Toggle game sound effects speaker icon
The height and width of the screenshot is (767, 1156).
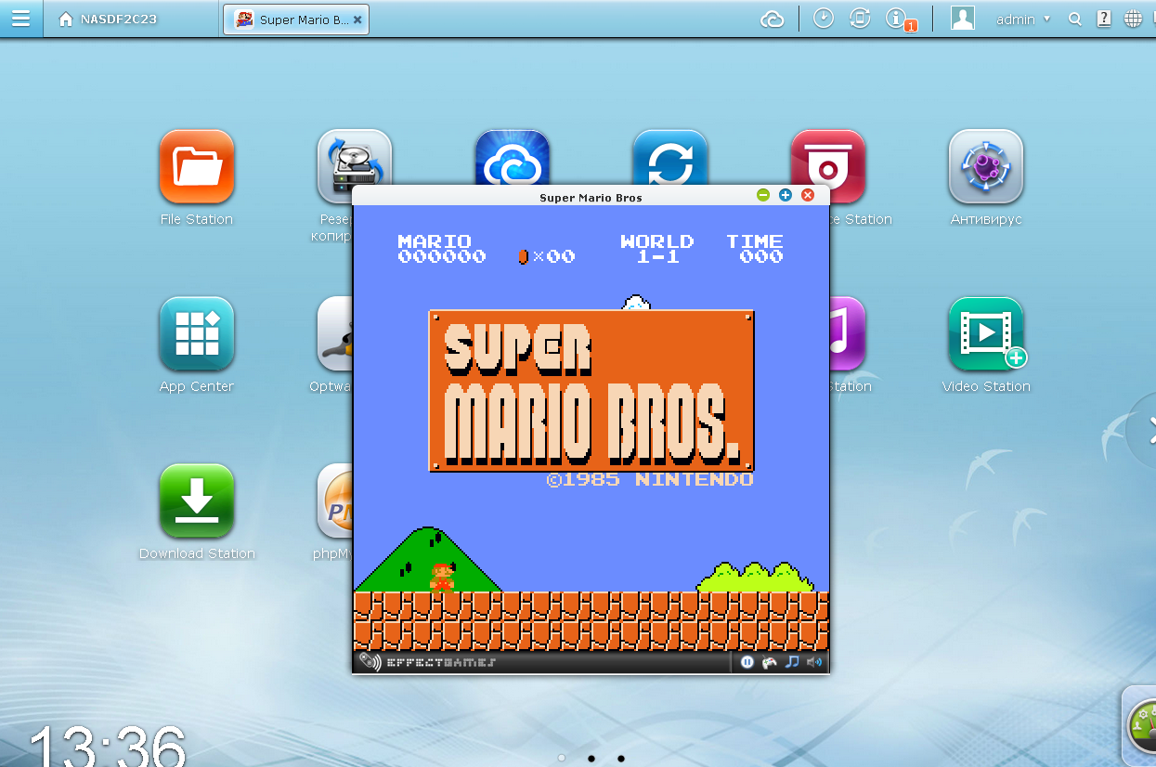tap(814, 662)
